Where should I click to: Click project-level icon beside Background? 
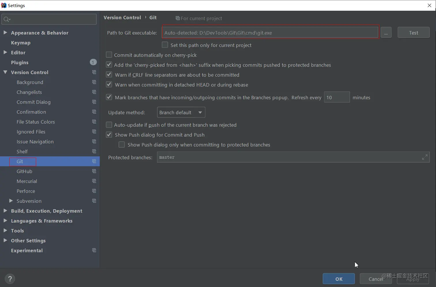(x=94, y=82)
